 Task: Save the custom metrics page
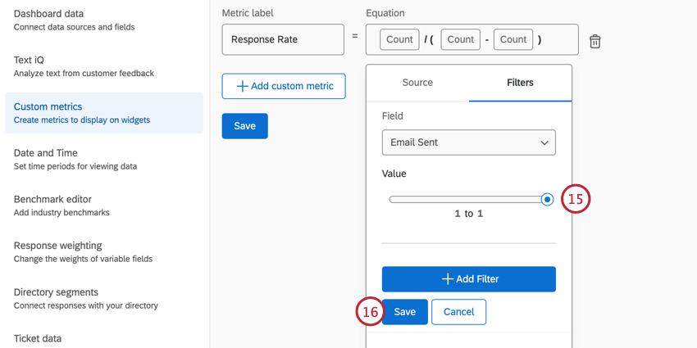[x=244, y=126]
